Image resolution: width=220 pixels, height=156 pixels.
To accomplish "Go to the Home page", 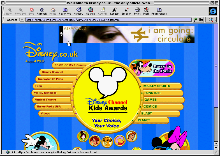I will (53, 11).
